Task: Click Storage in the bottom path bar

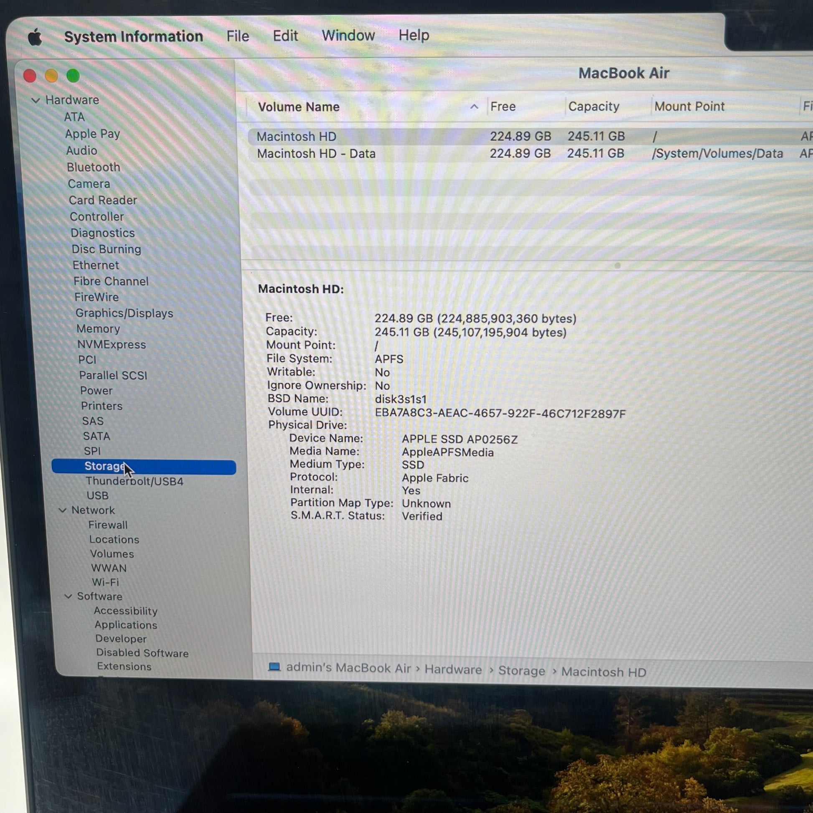Action: coord(521,671)
